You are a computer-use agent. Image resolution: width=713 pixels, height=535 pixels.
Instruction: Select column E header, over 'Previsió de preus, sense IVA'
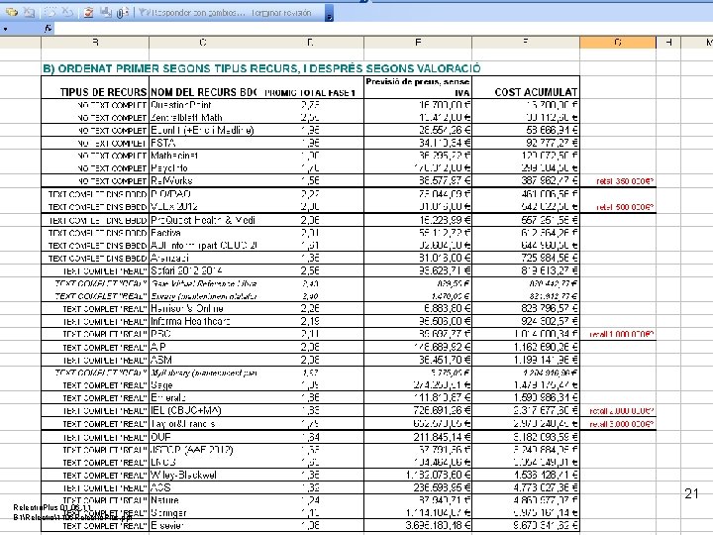pyautogui.click(x=418, y=43)
